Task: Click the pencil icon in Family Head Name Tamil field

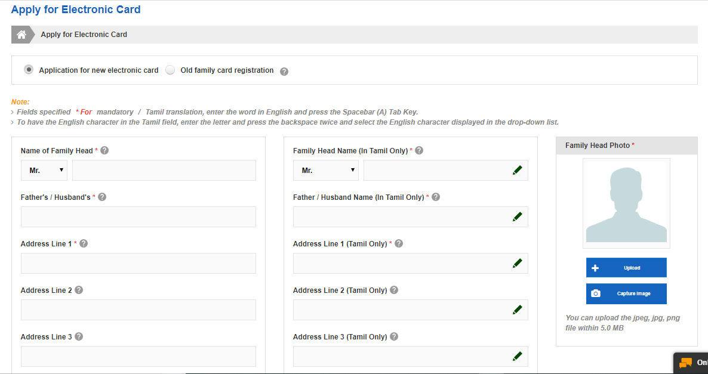Action: [x=518, y=169]
